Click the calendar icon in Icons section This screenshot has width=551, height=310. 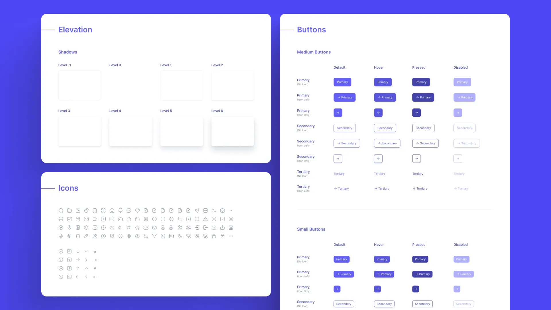[77, 219]
